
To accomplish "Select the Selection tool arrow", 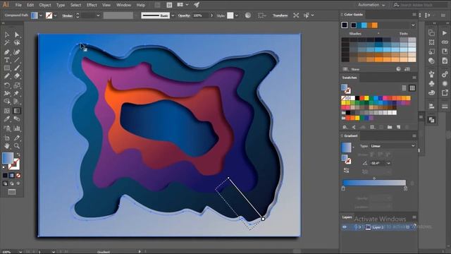I will [x=7, y=35].
